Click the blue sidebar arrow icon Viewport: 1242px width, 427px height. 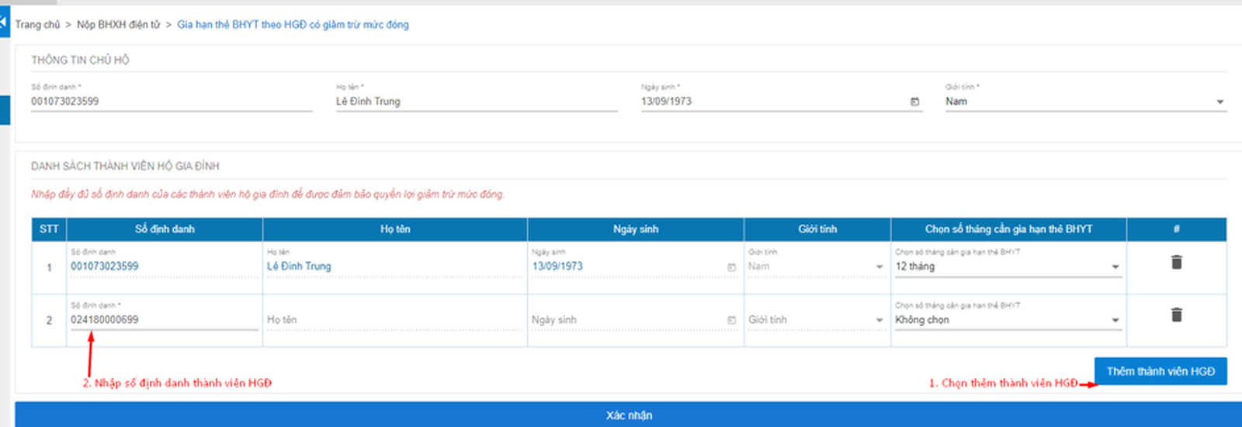pos(4,22)
